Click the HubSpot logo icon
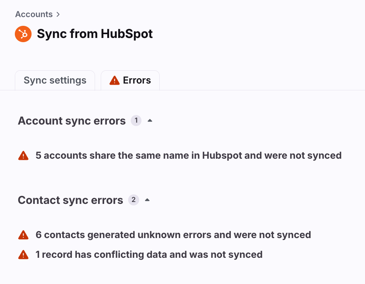 point(23,34)
